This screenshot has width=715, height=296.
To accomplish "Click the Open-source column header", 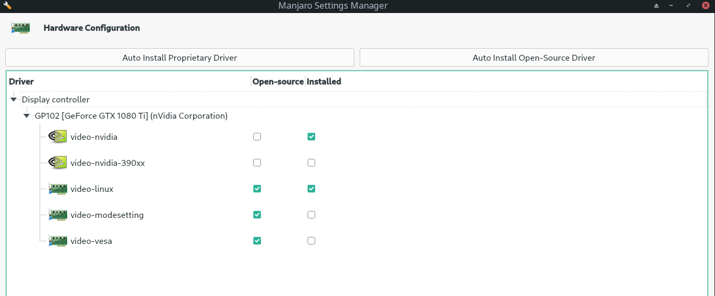I will [278, 82].
